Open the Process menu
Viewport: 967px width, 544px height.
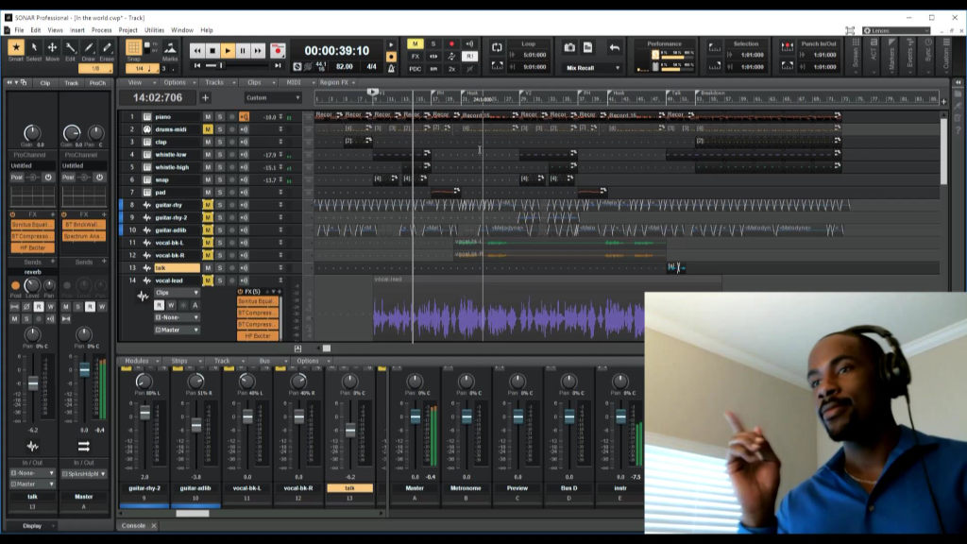(102, 30)
